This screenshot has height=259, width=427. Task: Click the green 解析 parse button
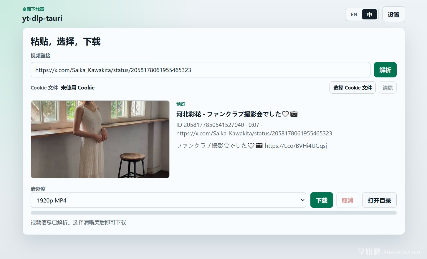pos(385,70)
